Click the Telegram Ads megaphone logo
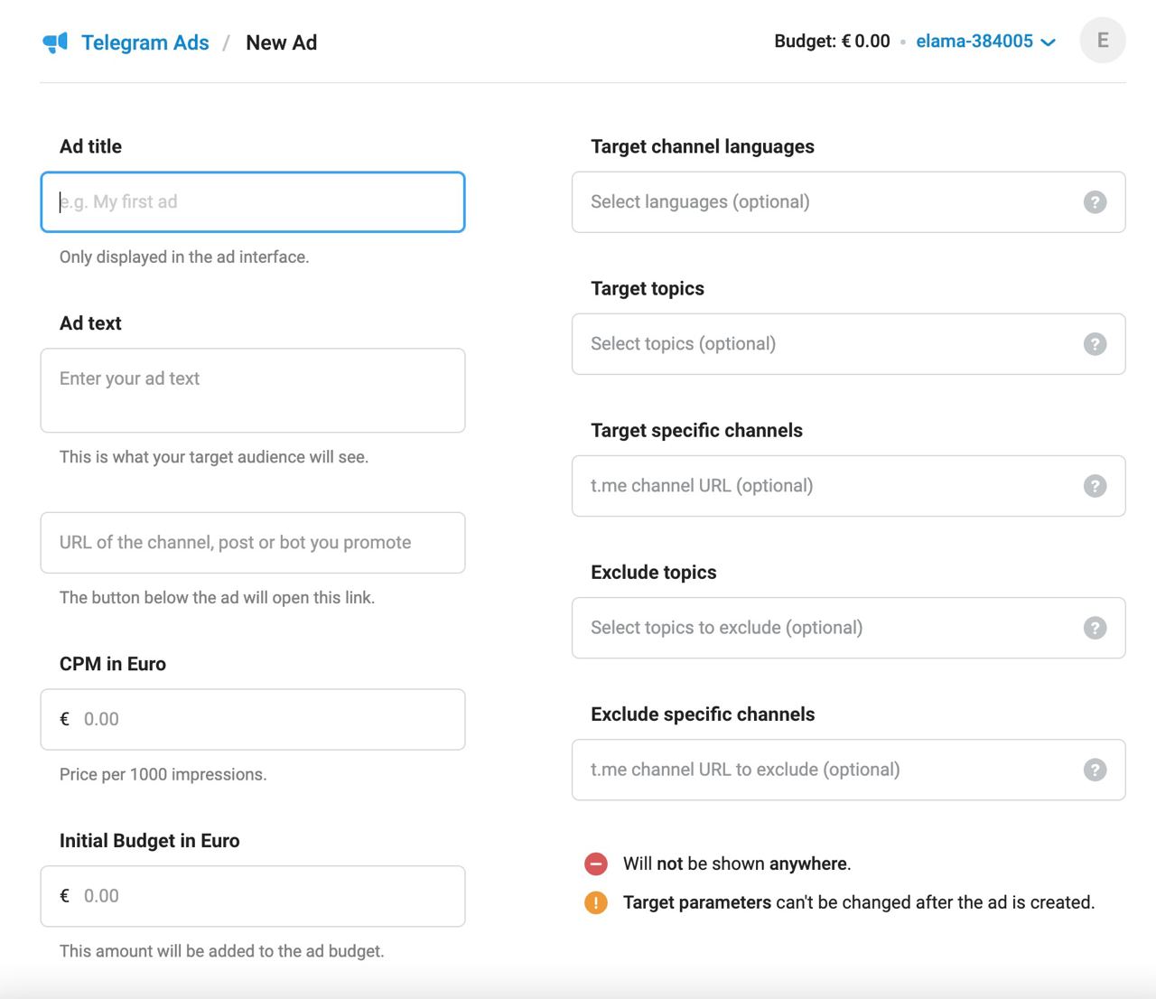 point(55,42)
